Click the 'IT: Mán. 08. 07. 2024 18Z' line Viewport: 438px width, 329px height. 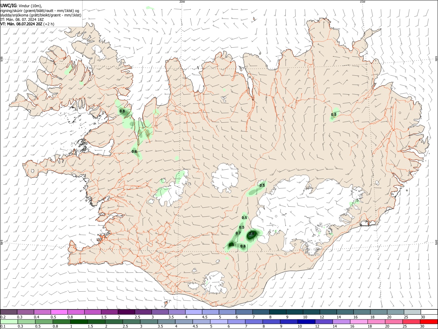22,20
